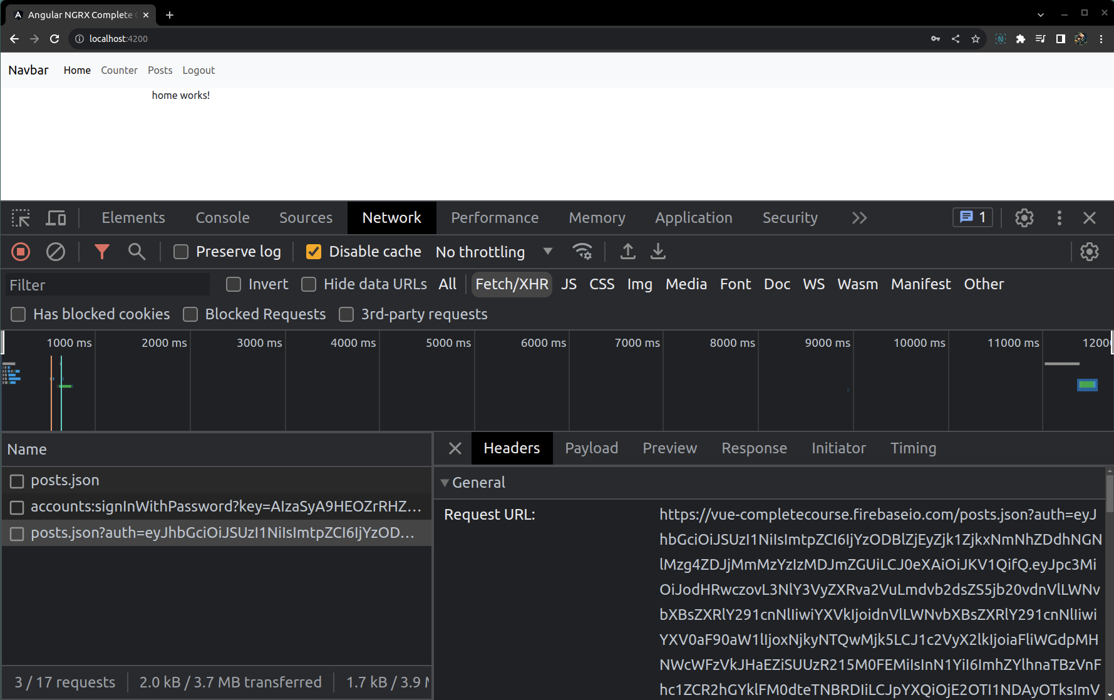Switch to the Response tab
Image resolution: width=1114 pixels, height=700 pixels.
coord(754,448)
